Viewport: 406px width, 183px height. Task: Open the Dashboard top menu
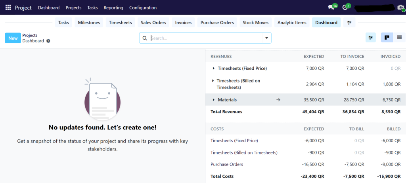point(49,8)
